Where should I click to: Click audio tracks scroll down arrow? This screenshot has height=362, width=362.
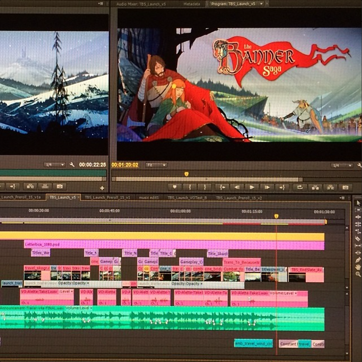(347, 353)
